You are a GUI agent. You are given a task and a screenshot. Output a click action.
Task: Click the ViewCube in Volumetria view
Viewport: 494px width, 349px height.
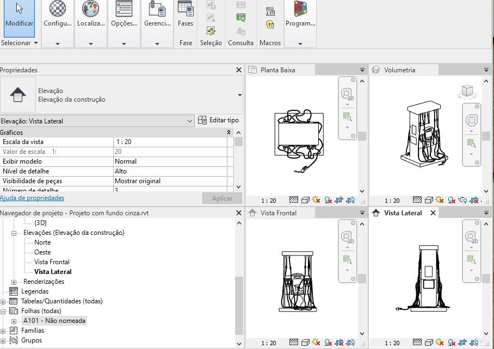coord(467,92)
